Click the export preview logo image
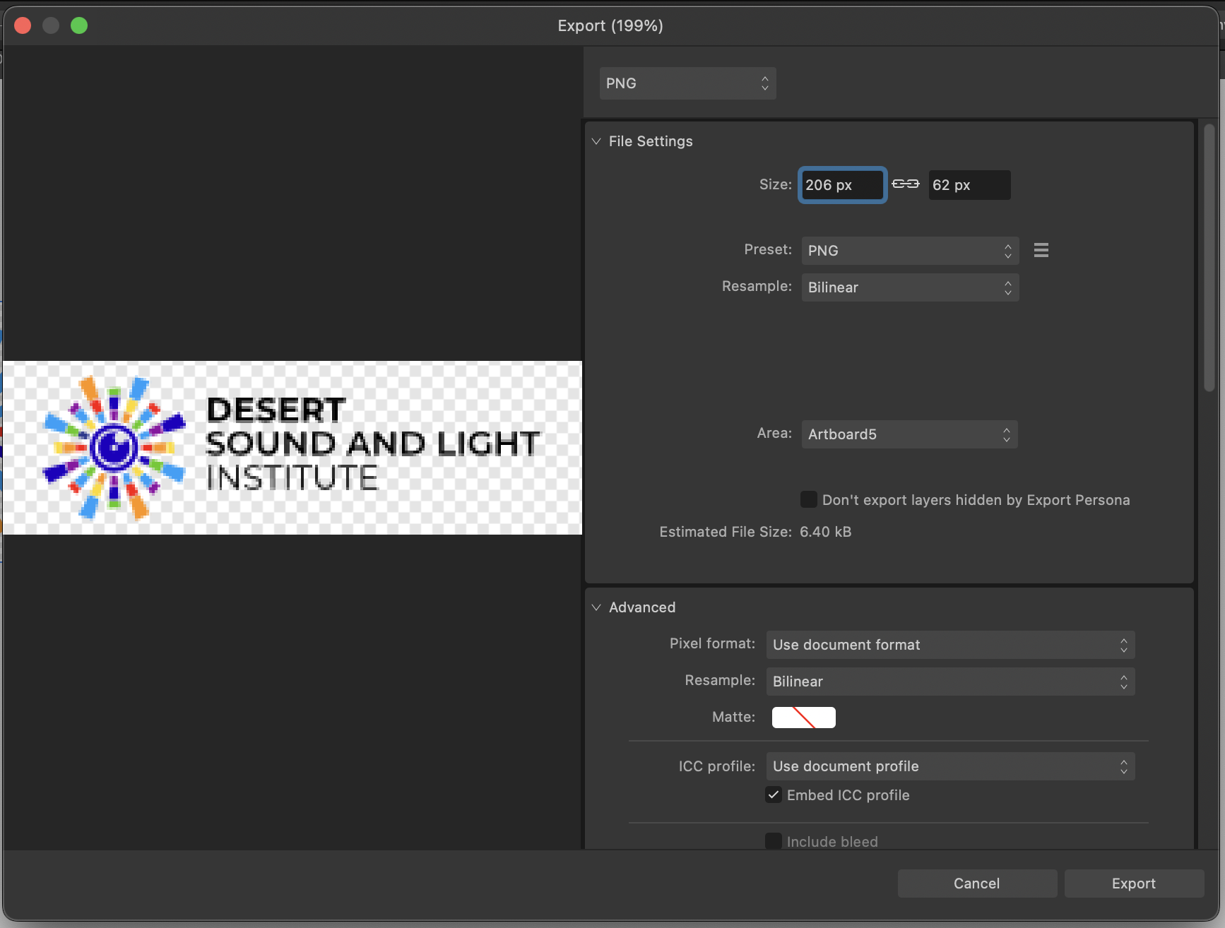 [x=292, y=448]
